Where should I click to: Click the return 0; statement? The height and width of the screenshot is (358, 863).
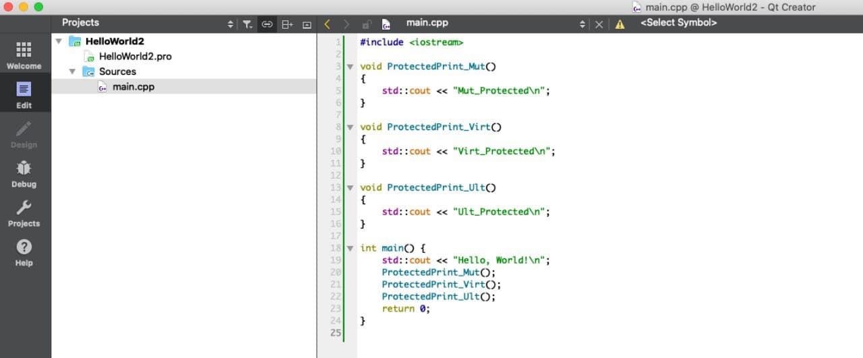pyautogui.click(x=406, y=309)
